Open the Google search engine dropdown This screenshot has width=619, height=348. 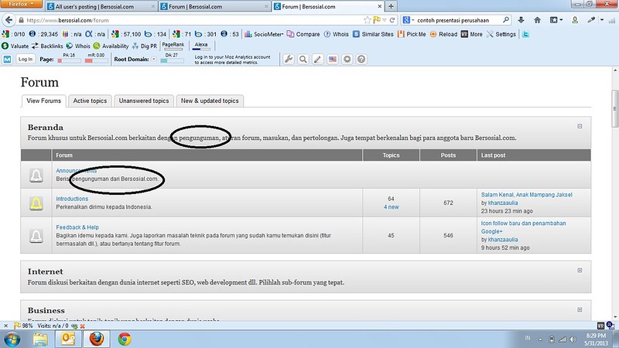409,20
